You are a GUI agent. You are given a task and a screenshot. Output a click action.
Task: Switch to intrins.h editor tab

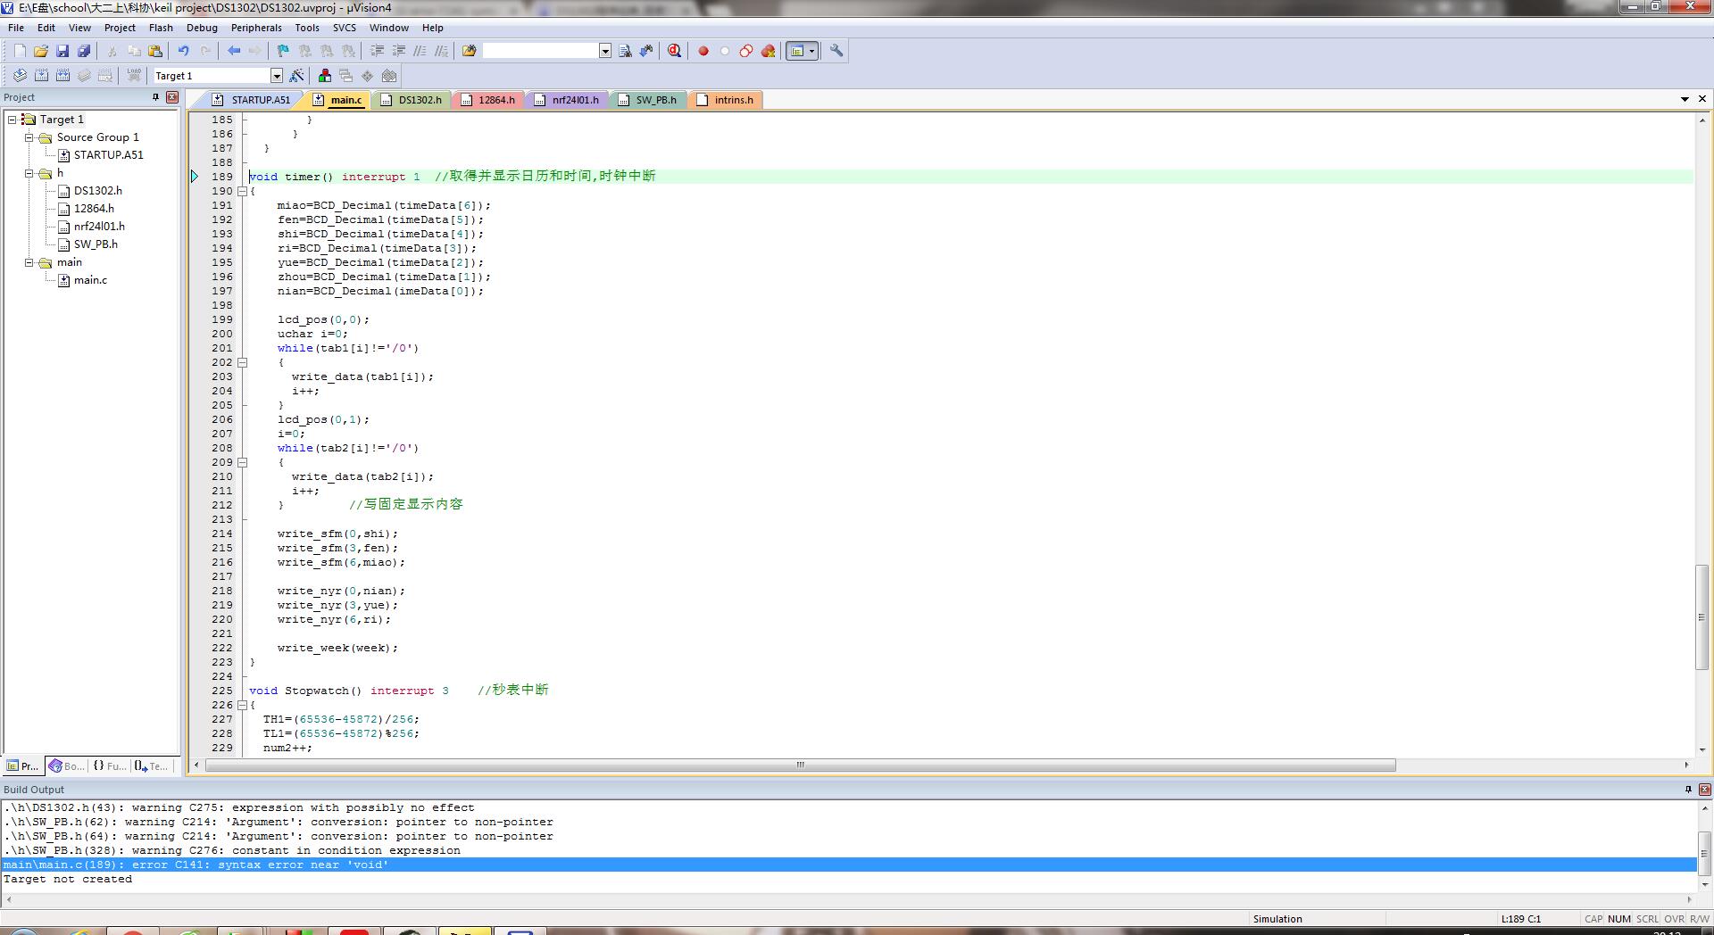tap(726, 100)
